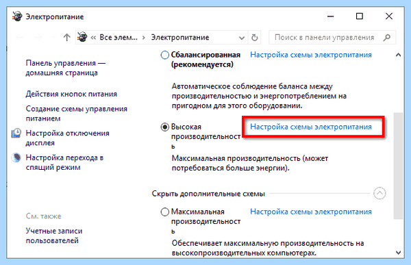Screen dimensions: 411x265
Task: Collapse additional plans with the circle chevron
Action: (379, 193)
